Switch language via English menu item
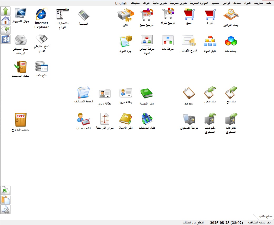 point(121,3)
